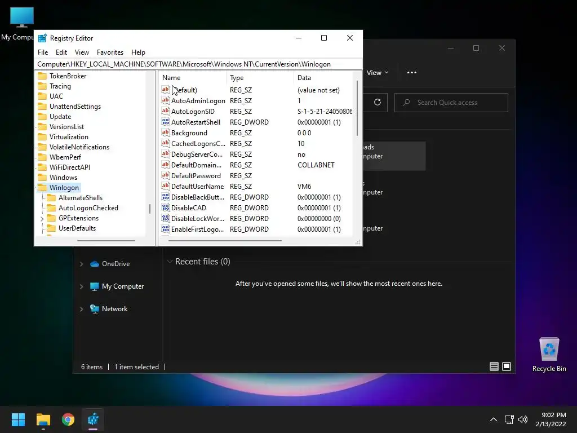Open the Help menu in Registry Editor

[x=138, y=52]
